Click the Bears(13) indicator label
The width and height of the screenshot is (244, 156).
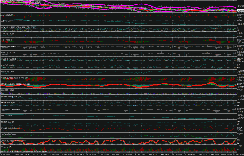[9, 46]
